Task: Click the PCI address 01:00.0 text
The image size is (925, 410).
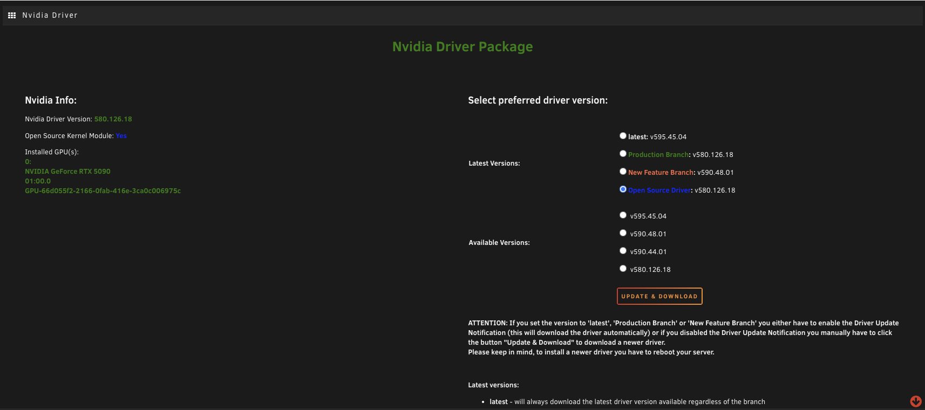Action: point(38,181)
